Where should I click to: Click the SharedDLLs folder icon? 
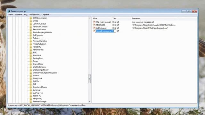[x=31, y=64]
